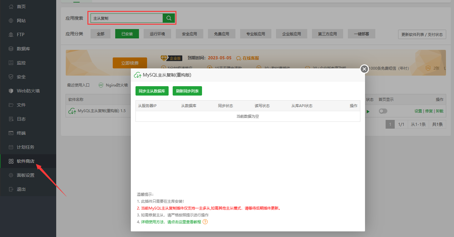Click the question mark help icon

click(x=205, y=222)
